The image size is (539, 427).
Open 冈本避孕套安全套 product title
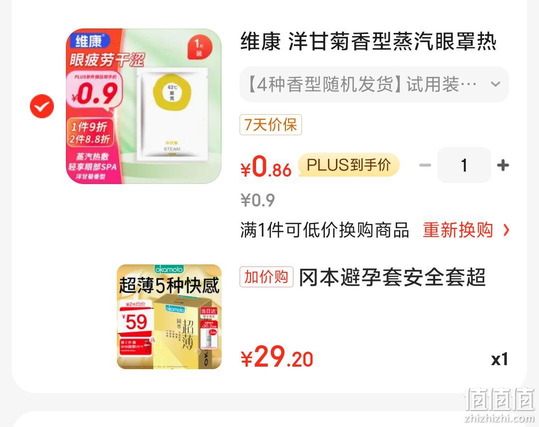(392, 277)
